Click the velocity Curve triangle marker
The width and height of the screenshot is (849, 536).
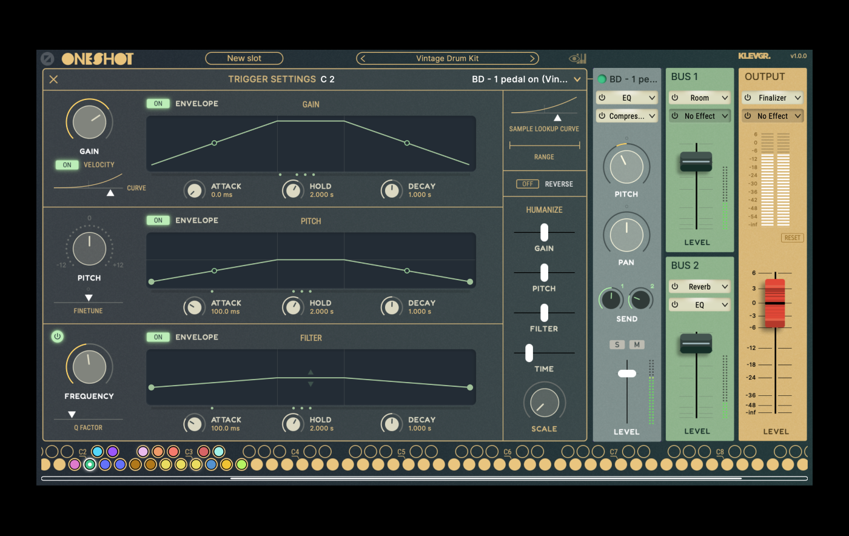[x=110, y=193]
